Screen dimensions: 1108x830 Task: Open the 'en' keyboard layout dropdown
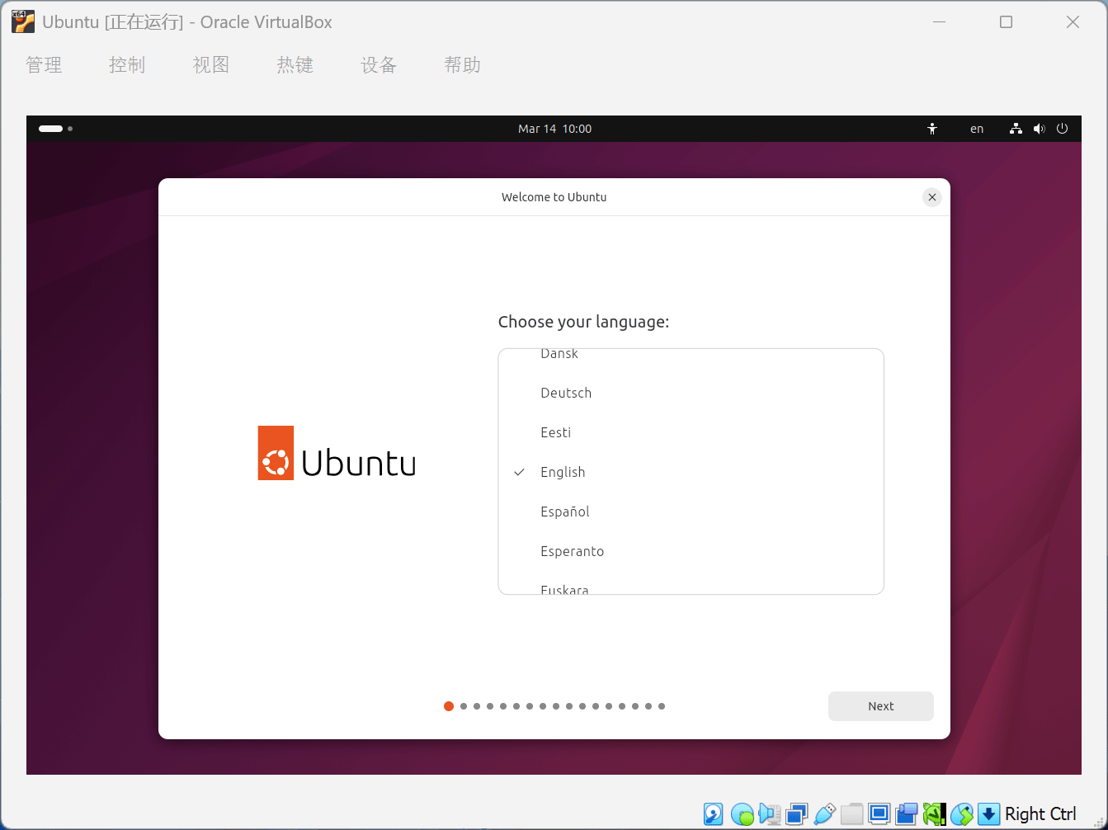coord(977,129)
